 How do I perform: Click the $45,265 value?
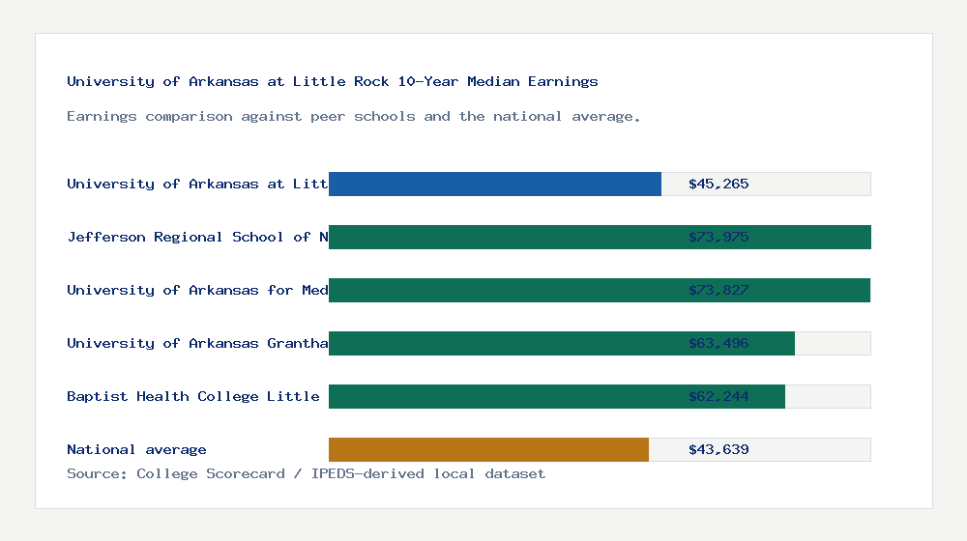[718, 184]
